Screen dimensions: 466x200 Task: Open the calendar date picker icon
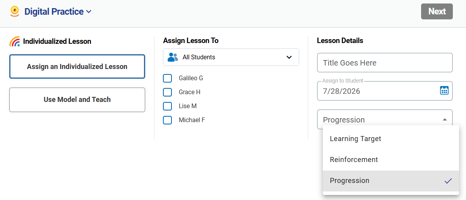click(x=444, y=91)
